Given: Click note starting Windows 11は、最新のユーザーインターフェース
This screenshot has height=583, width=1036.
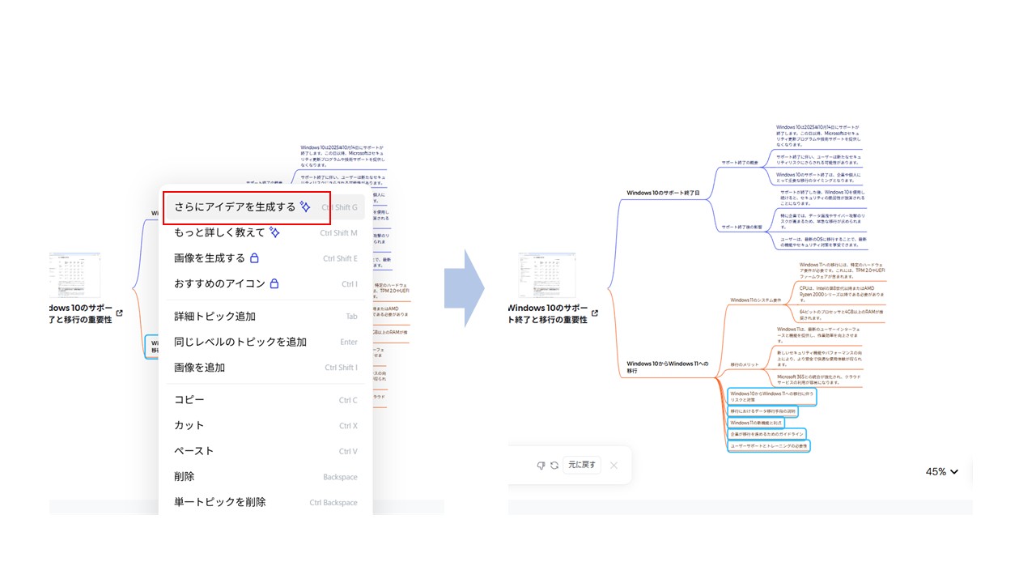Looking at the screenshot, I should point(820,335).
